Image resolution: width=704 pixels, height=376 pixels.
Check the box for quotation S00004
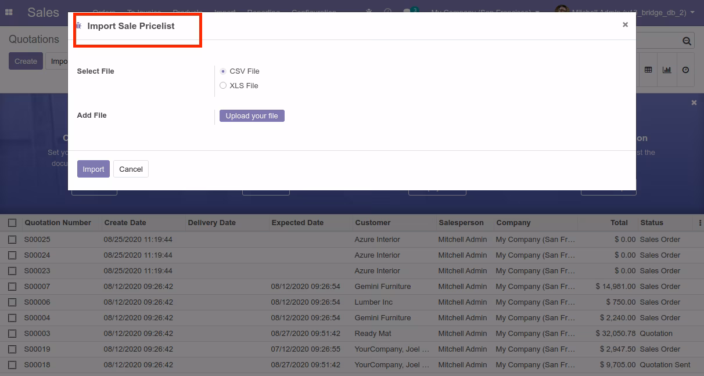point(12,318)
